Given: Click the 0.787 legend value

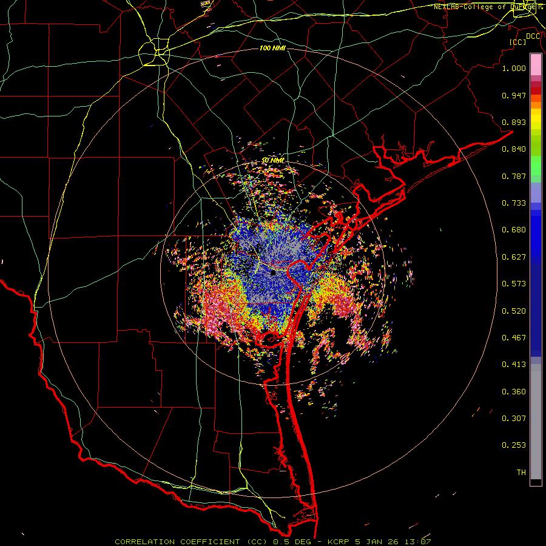Looking at the screenshot, I should point(514,176).
